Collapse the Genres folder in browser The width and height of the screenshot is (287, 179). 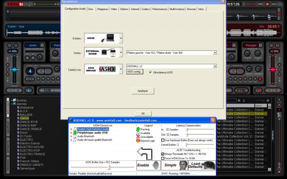pyautogui.click(x=12, y=104)
